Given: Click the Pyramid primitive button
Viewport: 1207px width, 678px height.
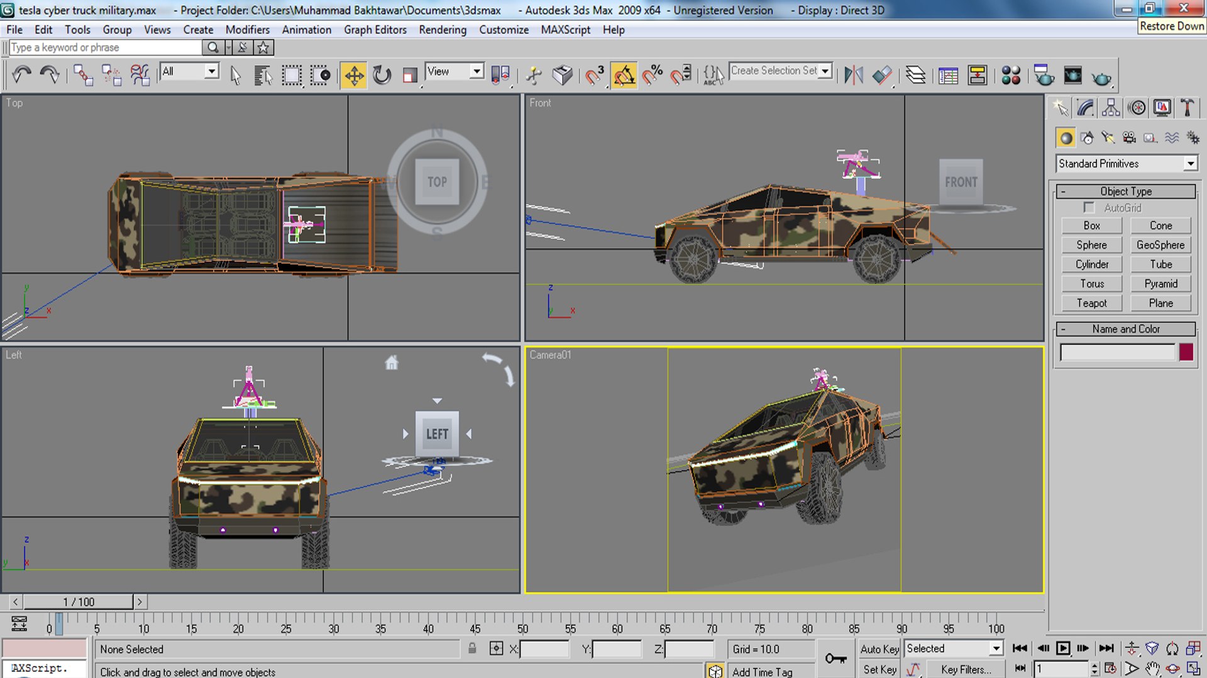Looking at the screenshot, I should (1160, 283).
